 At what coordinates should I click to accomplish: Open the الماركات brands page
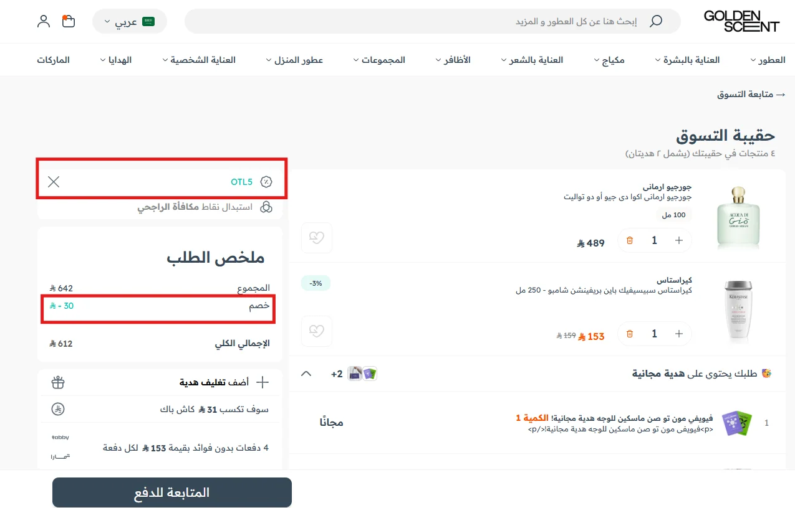tap(53, 60)
